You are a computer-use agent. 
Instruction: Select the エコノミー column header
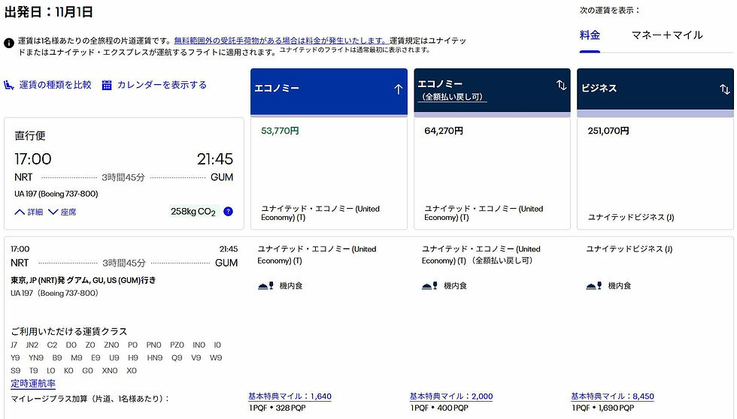(x=329, y=92)
